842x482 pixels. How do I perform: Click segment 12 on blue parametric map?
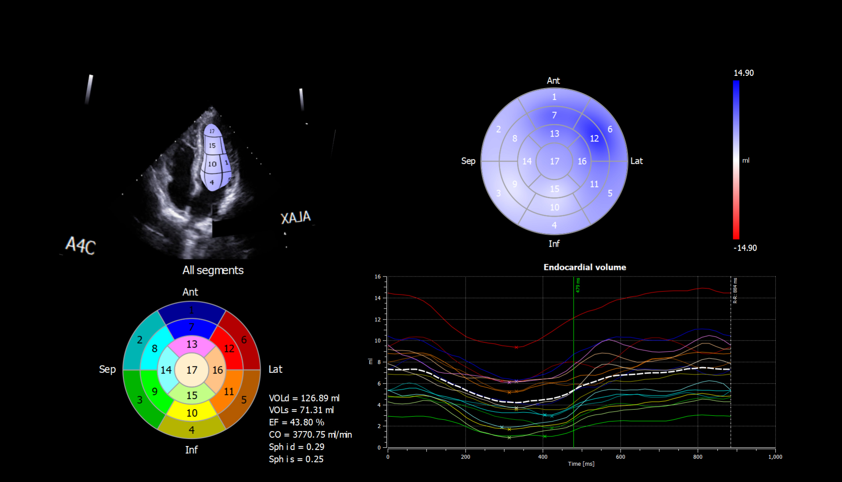(x=594, y=139)
